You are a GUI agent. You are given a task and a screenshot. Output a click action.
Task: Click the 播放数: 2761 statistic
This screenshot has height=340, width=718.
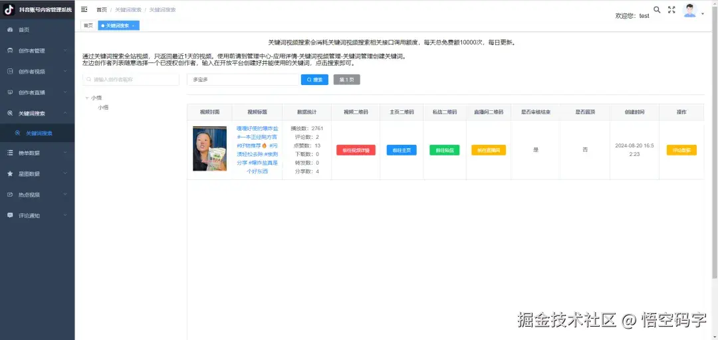pos(306,128)
